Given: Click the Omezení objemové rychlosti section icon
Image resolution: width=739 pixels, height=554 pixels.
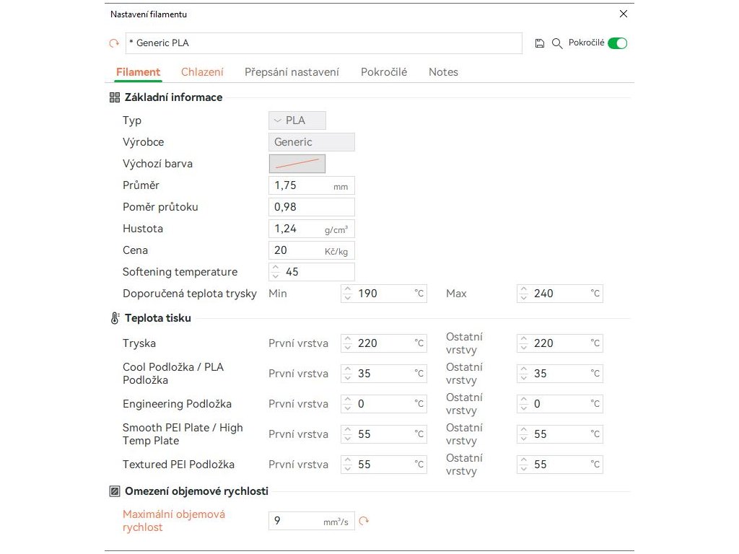Looking at the screenshot, I should 115,491.
